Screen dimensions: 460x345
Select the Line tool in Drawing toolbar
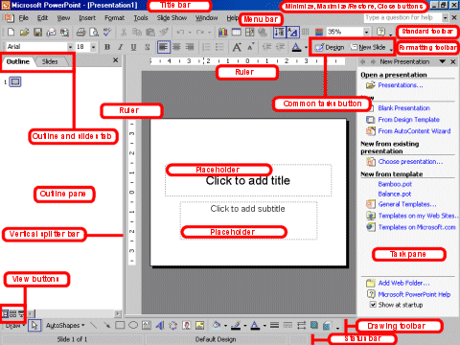[x=94, y=325]
